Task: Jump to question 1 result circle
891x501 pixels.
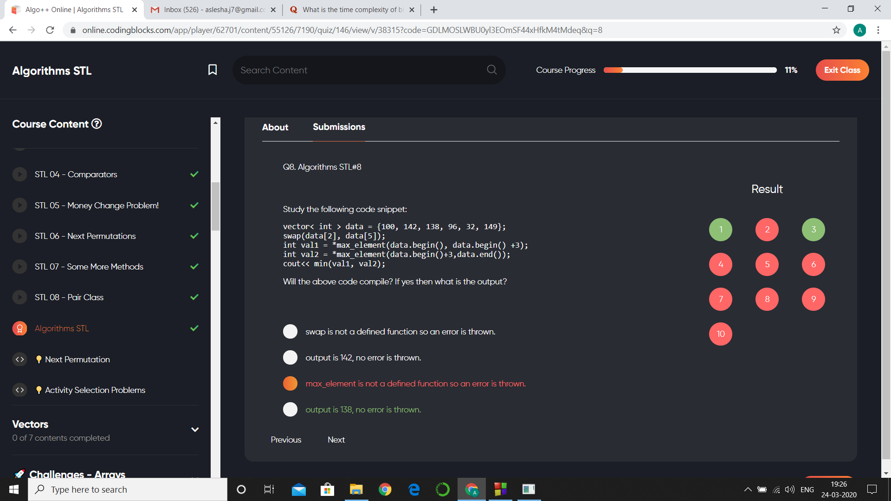Action: tap(721, 230)
